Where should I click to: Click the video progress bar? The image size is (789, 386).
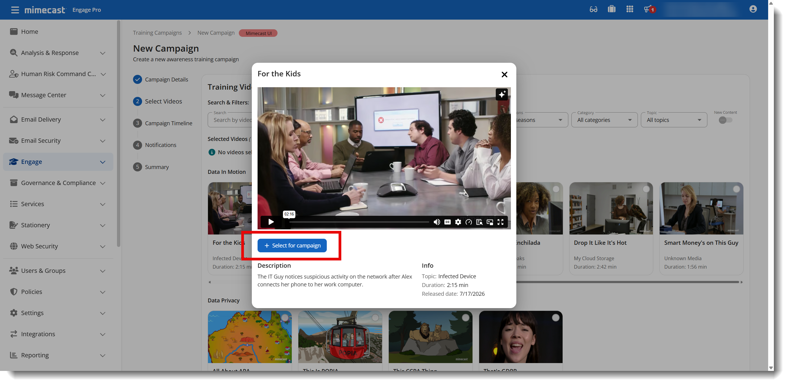pos(359,222)
